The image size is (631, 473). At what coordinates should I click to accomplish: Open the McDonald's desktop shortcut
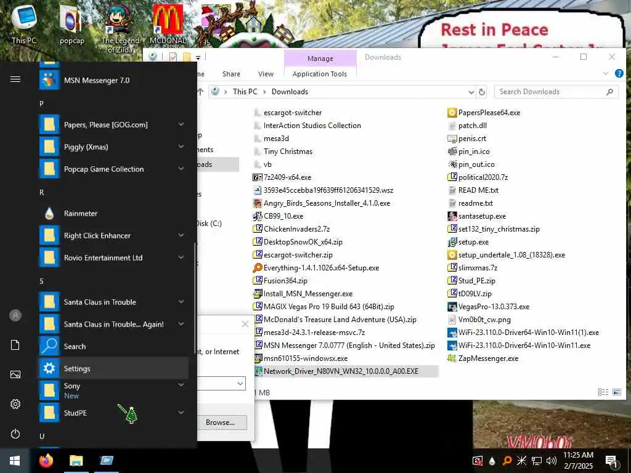[x=168, y=25]
